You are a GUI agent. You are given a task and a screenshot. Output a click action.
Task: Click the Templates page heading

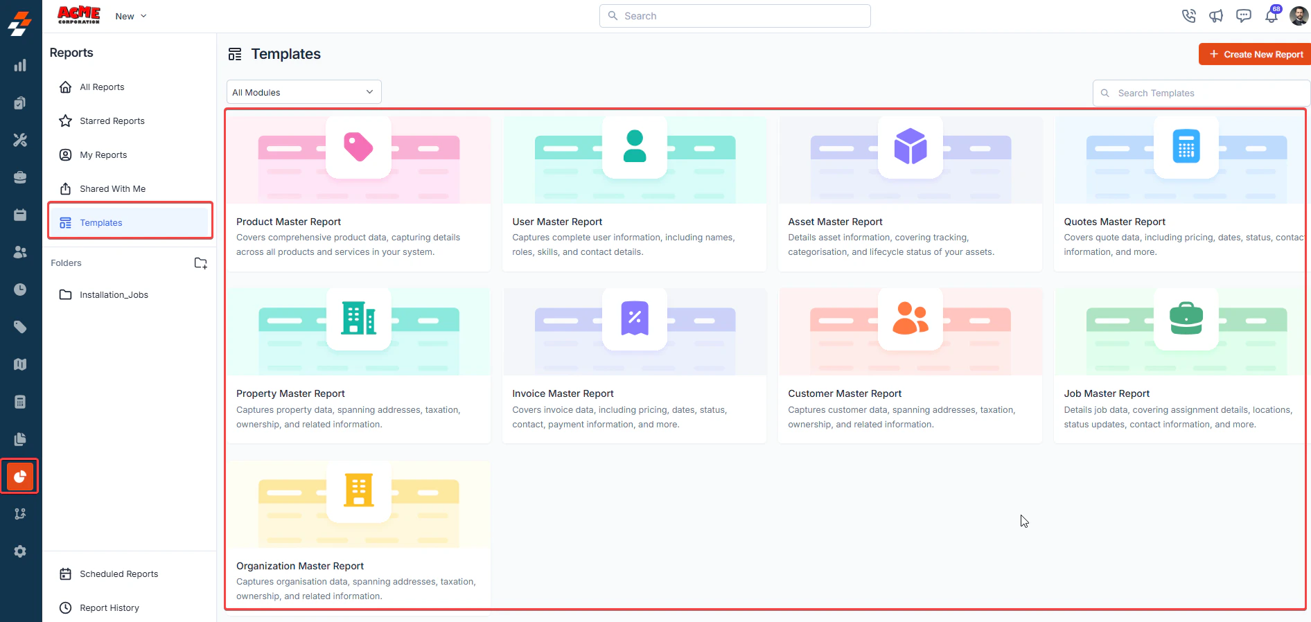tap(285, 54)
